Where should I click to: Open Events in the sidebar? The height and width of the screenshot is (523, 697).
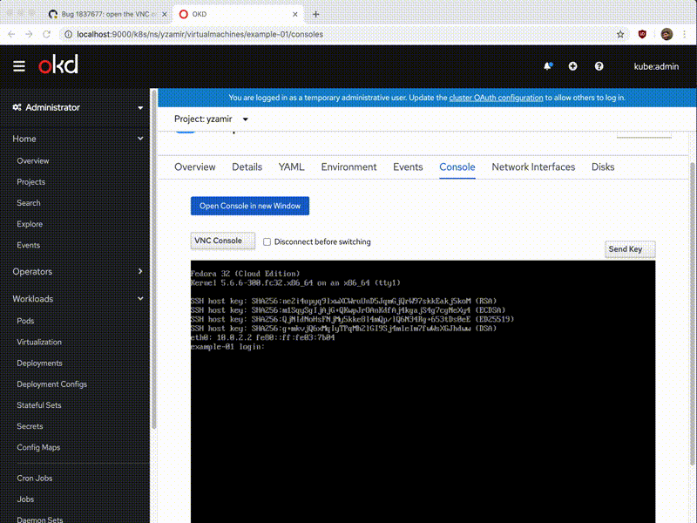pyautogui.click(x=29, y=245)
